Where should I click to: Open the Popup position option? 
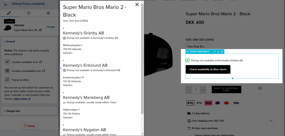(20, 80)
